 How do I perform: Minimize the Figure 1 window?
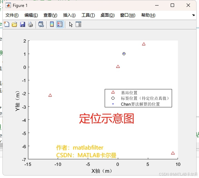click(157, 5)
